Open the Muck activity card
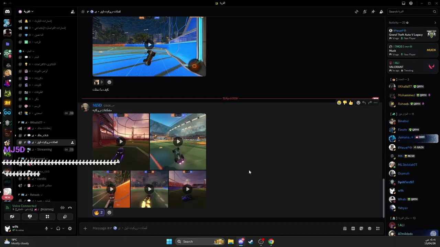 412,50
